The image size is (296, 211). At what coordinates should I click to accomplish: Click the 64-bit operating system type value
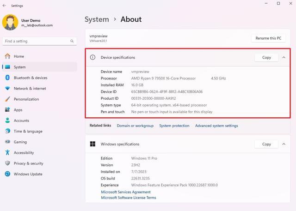click(169, 105)
